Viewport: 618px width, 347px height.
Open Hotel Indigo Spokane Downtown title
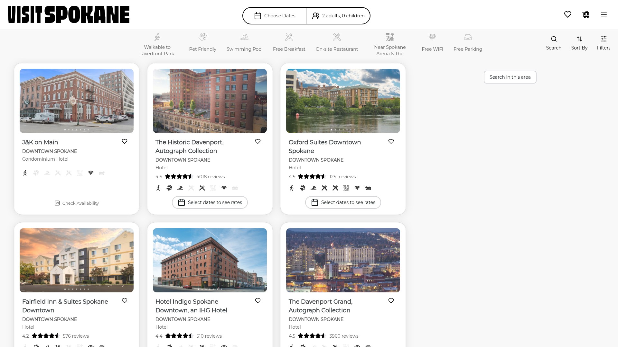click(x=191, y=306)
